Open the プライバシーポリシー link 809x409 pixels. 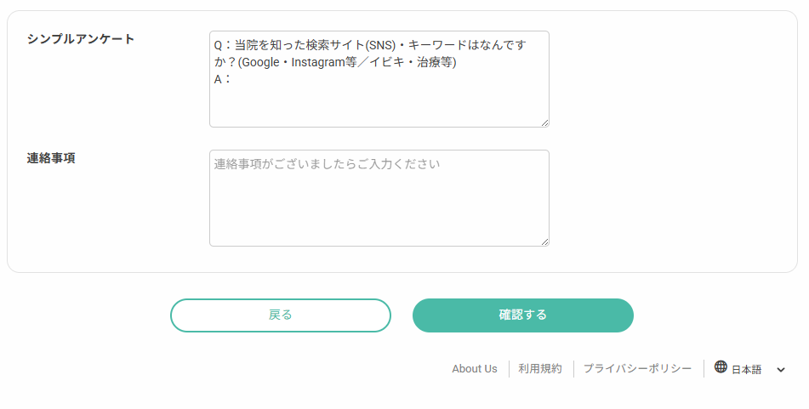click(637, 369)
